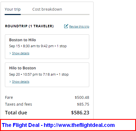
Task: Expand the chevron under Hilo to Boston
Action: click(10, 82)
